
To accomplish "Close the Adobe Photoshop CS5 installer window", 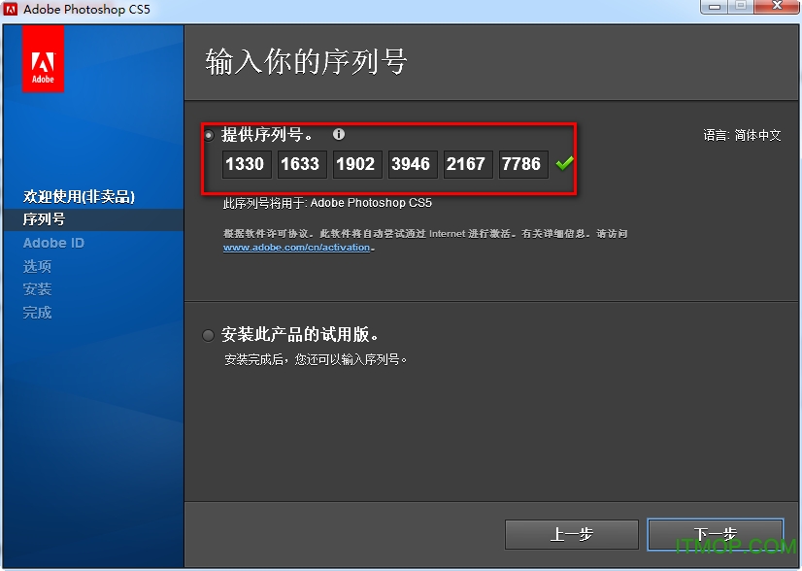I will pyautogui.click(x=777, y=7).
